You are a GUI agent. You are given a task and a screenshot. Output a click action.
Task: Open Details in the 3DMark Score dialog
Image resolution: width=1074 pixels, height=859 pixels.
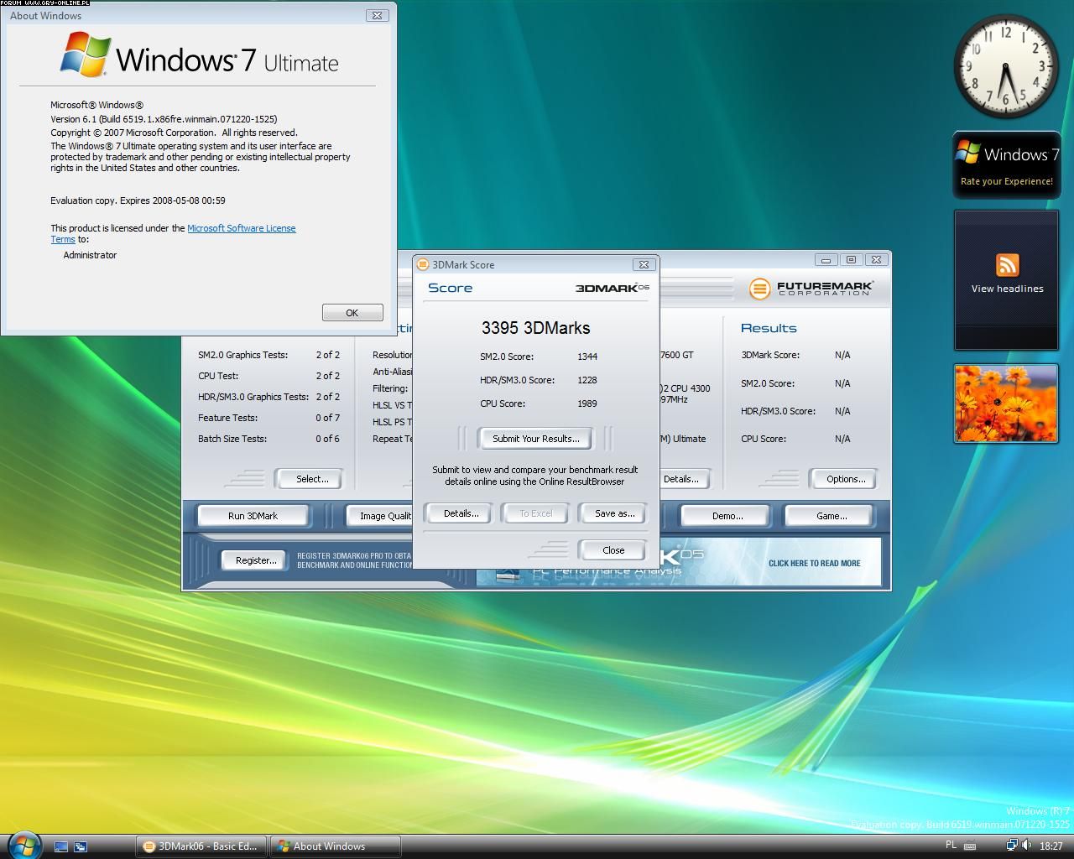461,513
